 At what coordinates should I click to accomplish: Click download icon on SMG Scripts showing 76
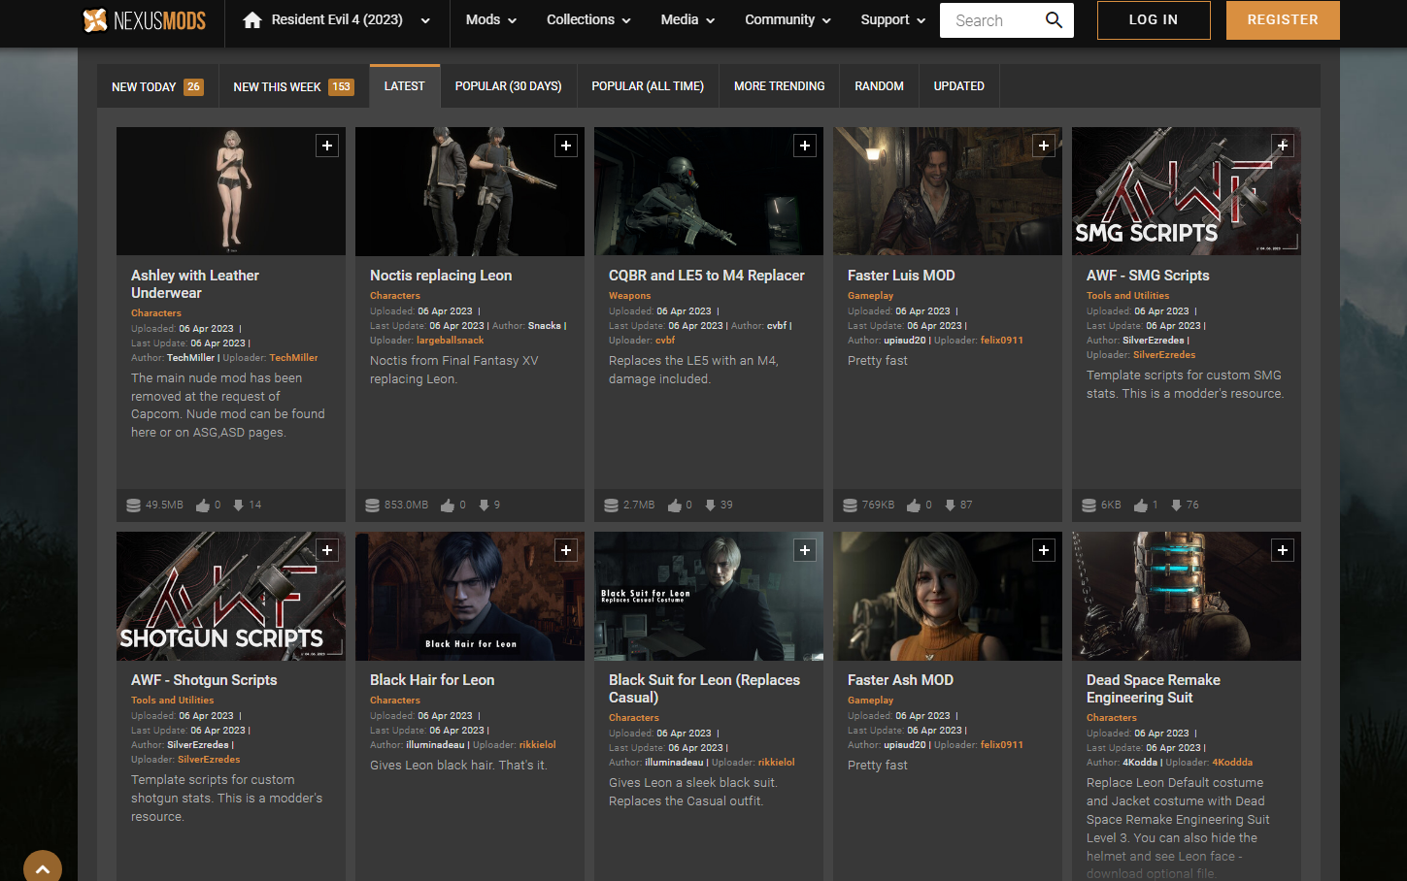pyautogui.click(x=1176, y=506)
